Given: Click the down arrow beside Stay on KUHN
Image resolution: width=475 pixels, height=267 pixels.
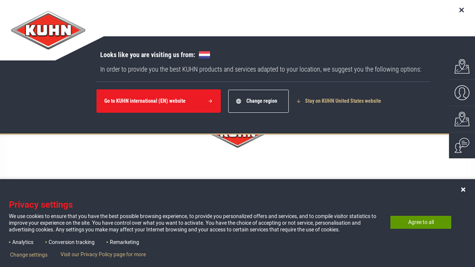Looking at the screenshot, I should (x=299, y=101).
